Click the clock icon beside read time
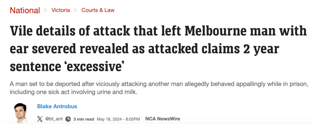313x124 pixels. pos(68,119)
